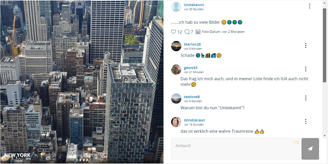Open comments via the speech bubble icon
This screenshot has height=164, width=328.
(187, 32)
